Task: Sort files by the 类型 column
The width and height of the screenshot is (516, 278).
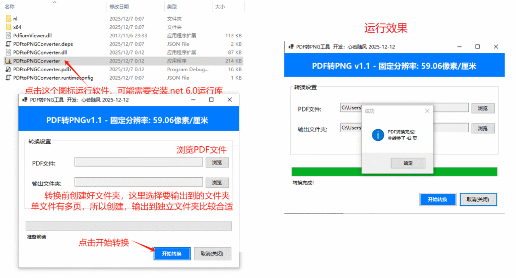Action: (172, 7)
